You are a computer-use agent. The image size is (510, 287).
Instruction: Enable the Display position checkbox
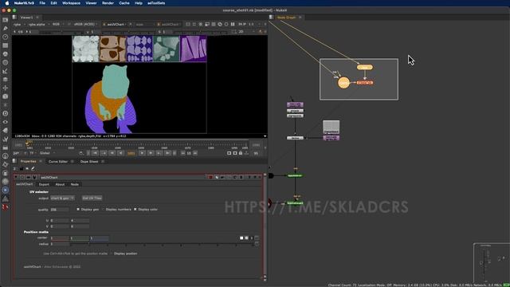coord(112,254)
